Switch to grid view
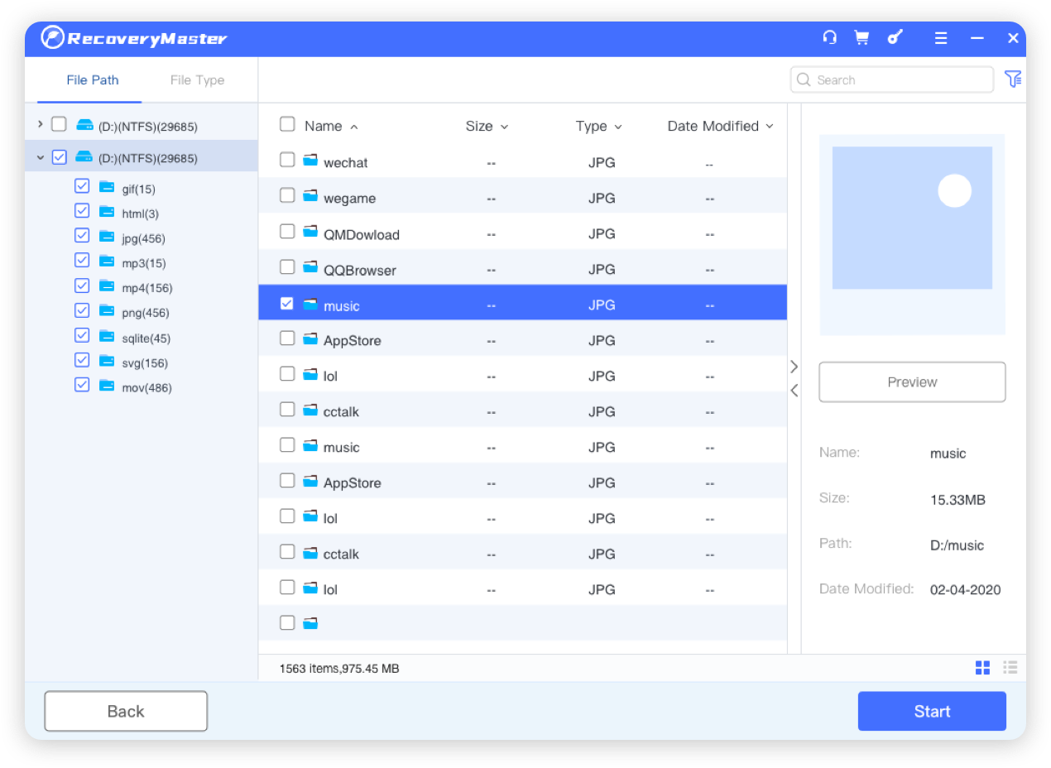 982,667
